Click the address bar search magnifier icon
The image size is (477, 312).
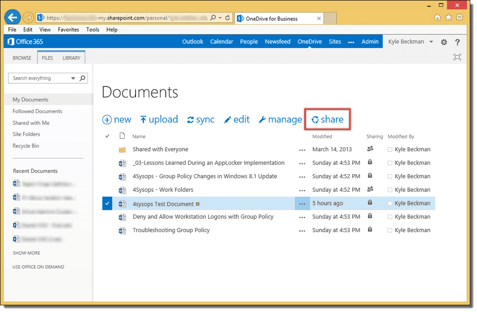213,18
